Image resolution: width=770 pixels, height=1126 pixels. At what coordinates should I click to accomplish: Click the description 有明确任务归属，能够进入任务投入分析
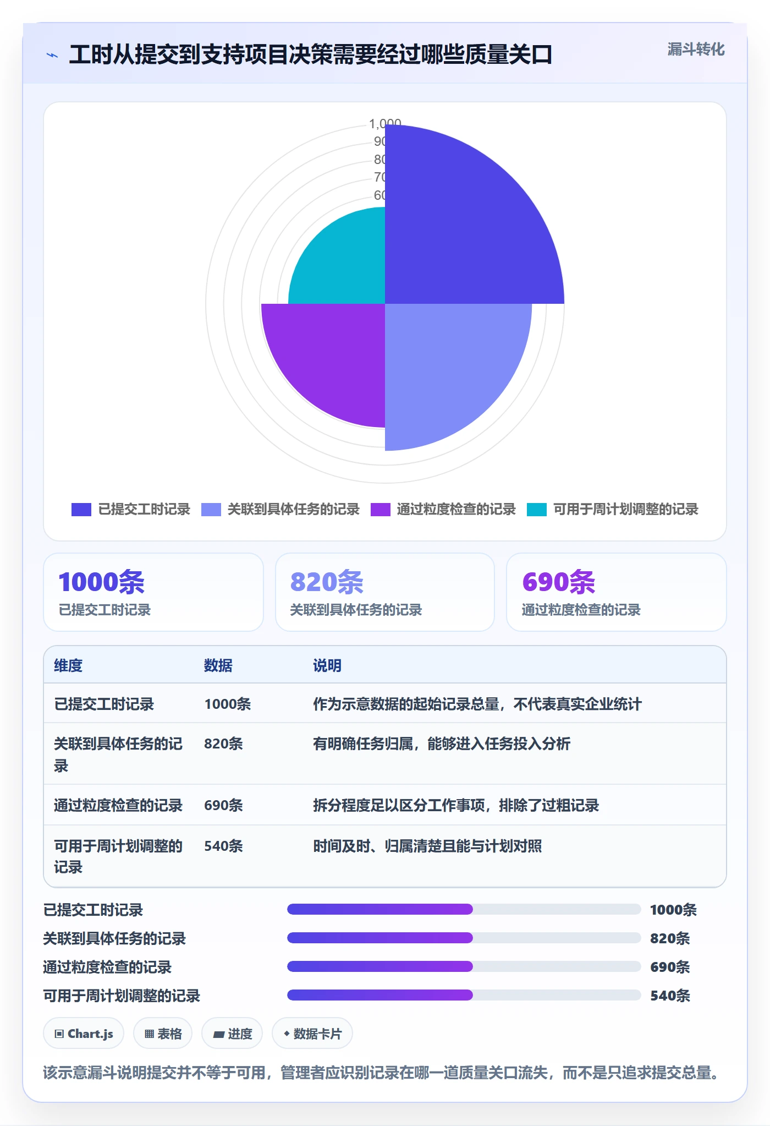[x=442, y=744]
